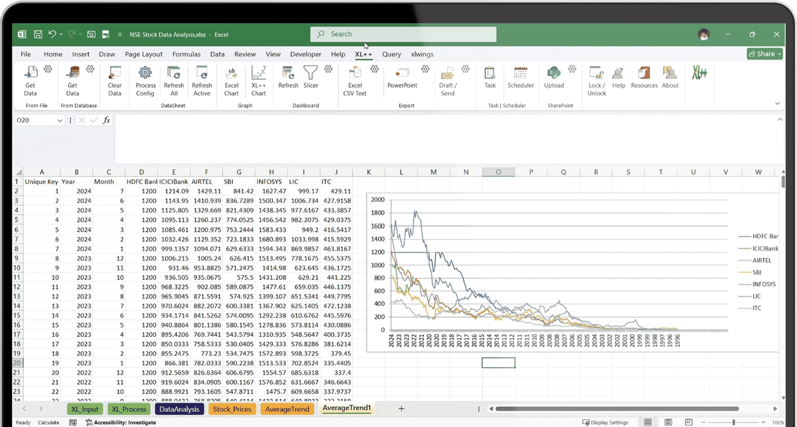Viewport: 797px width, 427px height.
Task: Switch to the xlwings tab
Action: [x=422, y=54]
